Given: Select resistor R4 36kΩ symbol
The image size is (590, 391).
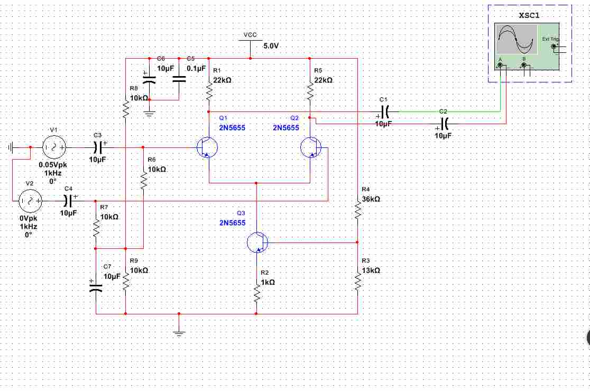Looking at the screenshot, I should pyautogui.click(x=357, y=210).
